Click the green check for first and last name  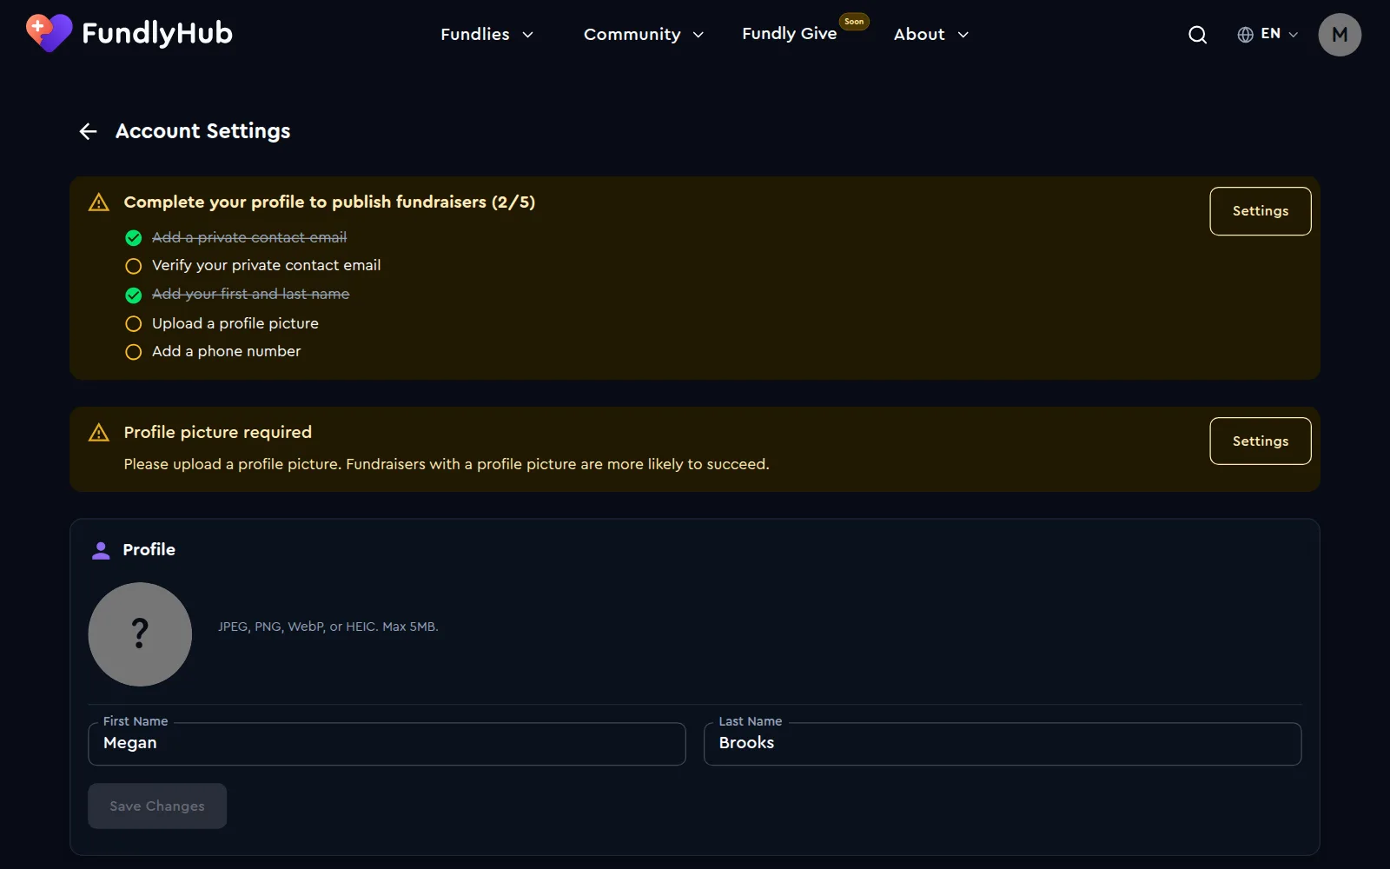tap(133, 295)
